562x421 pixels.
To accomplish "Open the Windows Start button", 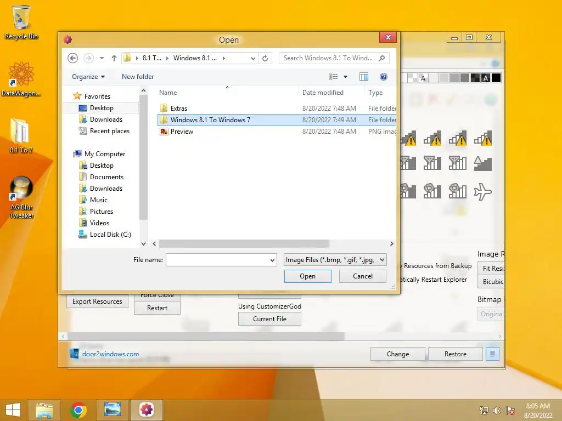I will click(13, 410).
